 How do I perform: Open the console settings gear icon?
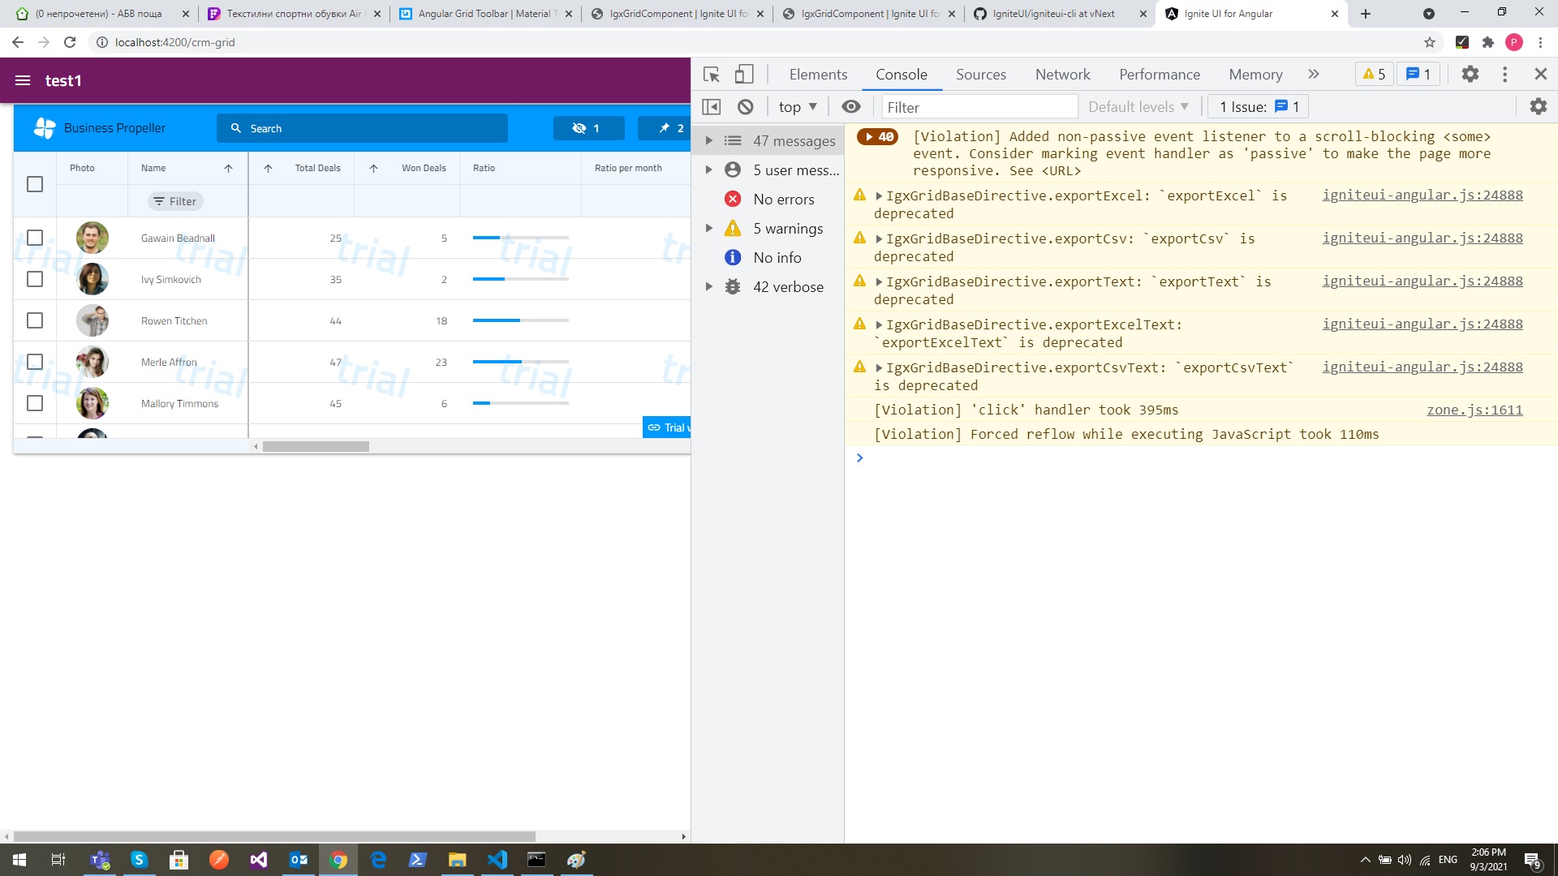pyautogui.click(x=1538, y=107)
